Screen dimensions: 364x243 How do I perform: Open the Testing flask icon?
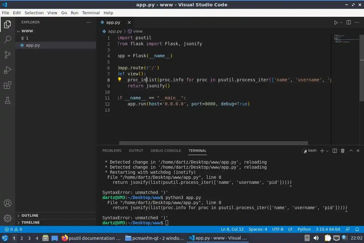[8, 100]
